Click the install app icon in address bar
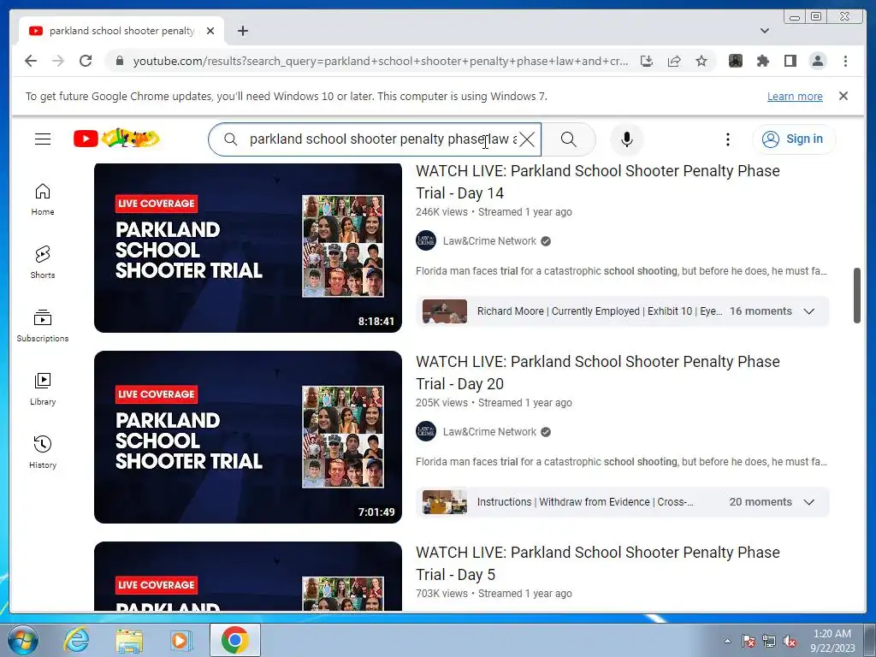876x657 pixels. tap(647, 61)
